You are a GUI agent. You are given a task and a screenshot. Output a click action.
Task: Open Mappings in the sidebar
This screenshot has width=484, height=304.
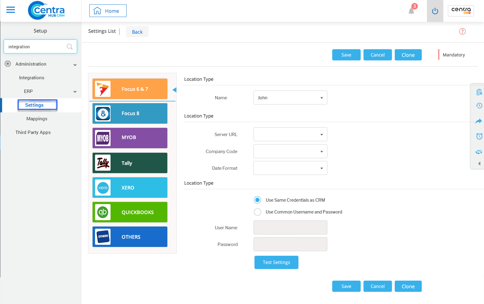pos(37,119)
